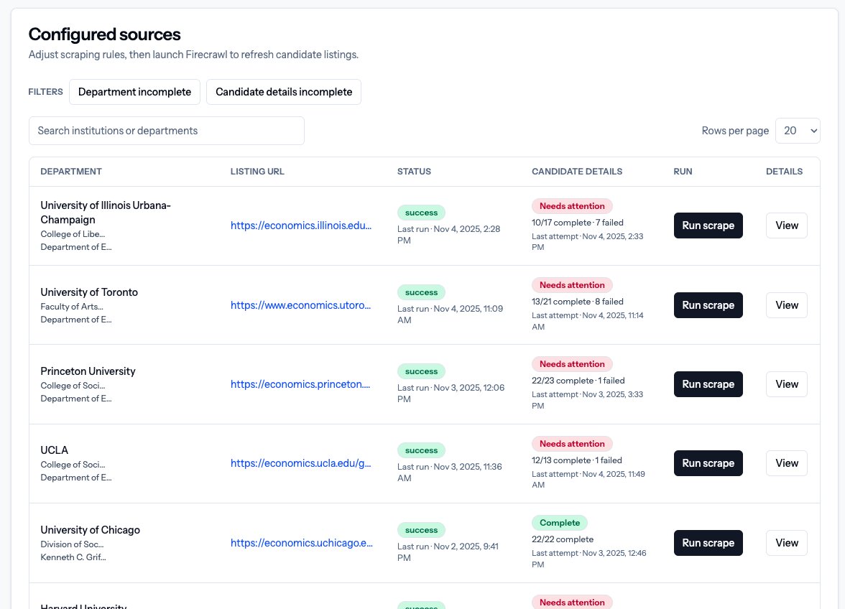
Task: Click the 12/13 complete · 1 failed text
Action: (577, 460)
